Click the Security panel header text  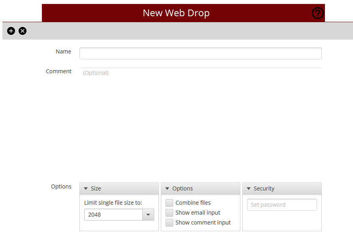pos(264,188)
